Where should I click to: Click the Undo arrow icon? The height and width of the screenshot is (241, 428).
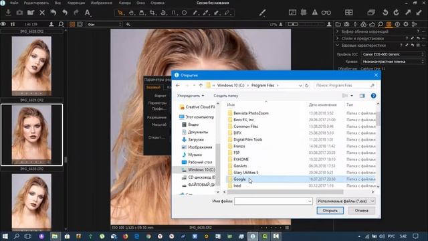coord(65,13)
